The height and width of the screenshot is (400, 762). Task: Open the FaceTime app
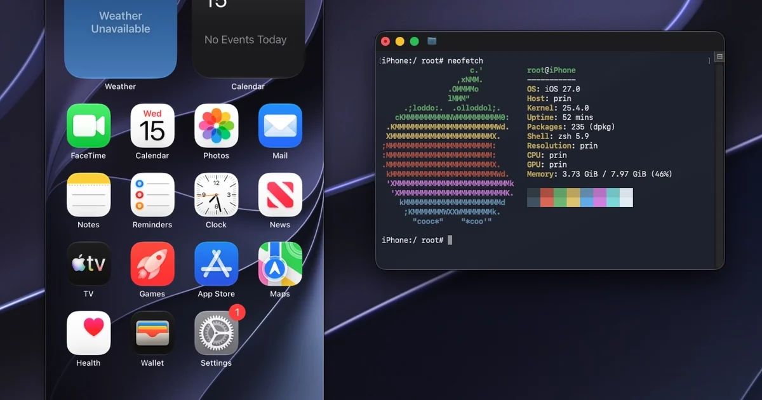point(88,126)
